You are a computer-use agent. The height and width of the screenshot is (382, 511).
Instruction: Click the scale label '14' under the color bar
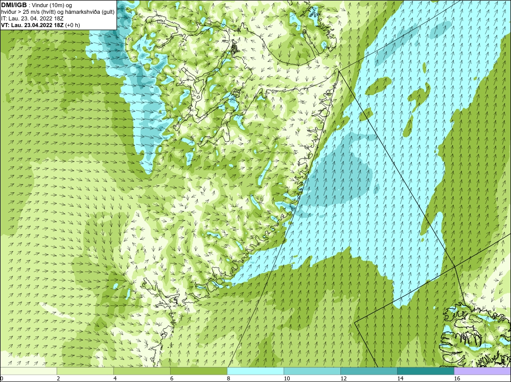pos(400,378)
